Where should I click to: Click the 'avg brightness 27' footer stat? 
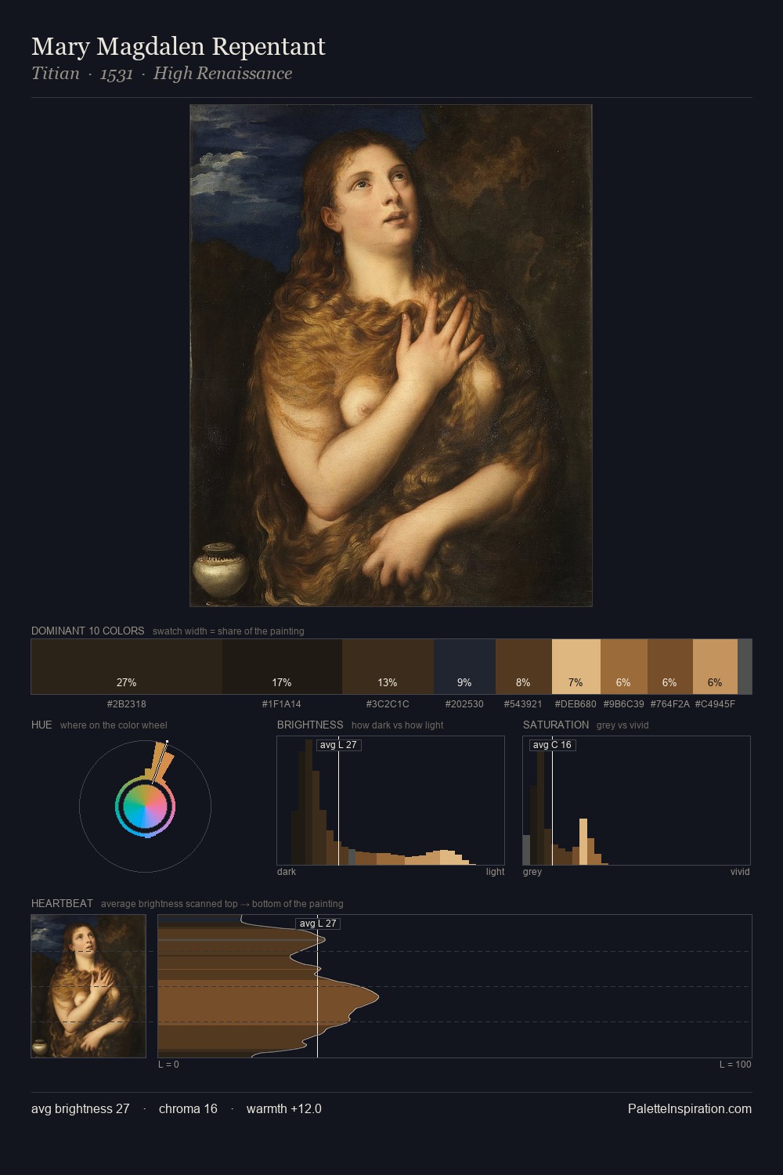tap(81, 1108)
